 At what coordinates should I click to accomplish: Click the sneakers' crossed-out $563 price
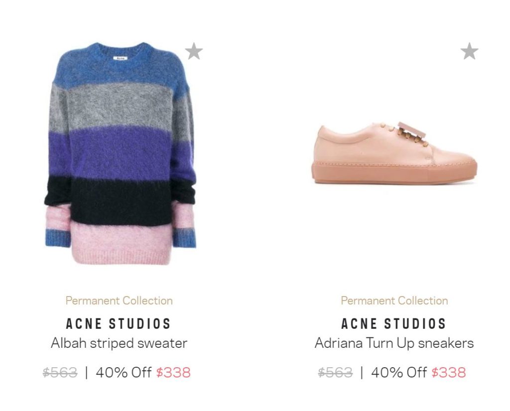(335, 372)
